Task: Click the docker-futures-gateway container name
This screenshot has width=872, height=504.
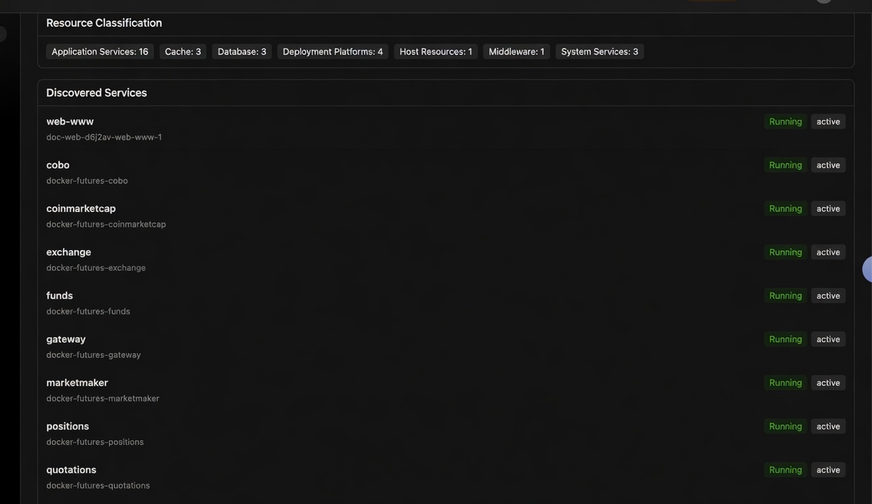Action: tap(94, 355)
